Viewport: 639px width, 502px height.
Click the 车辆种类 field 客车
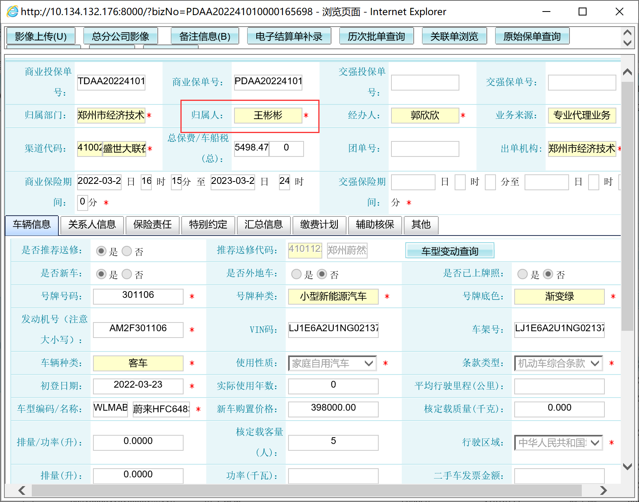138,363
